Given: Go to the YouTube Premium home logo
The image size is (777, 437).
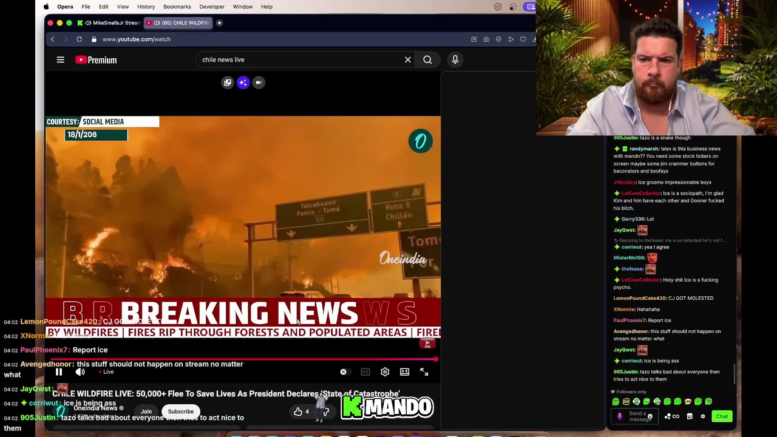Looking at the screenshot, I should [96, 59].
